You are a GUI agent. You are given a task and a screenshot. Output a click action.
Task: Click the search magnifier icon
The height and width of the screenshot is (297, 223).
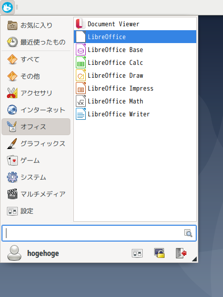coord(188,233)
